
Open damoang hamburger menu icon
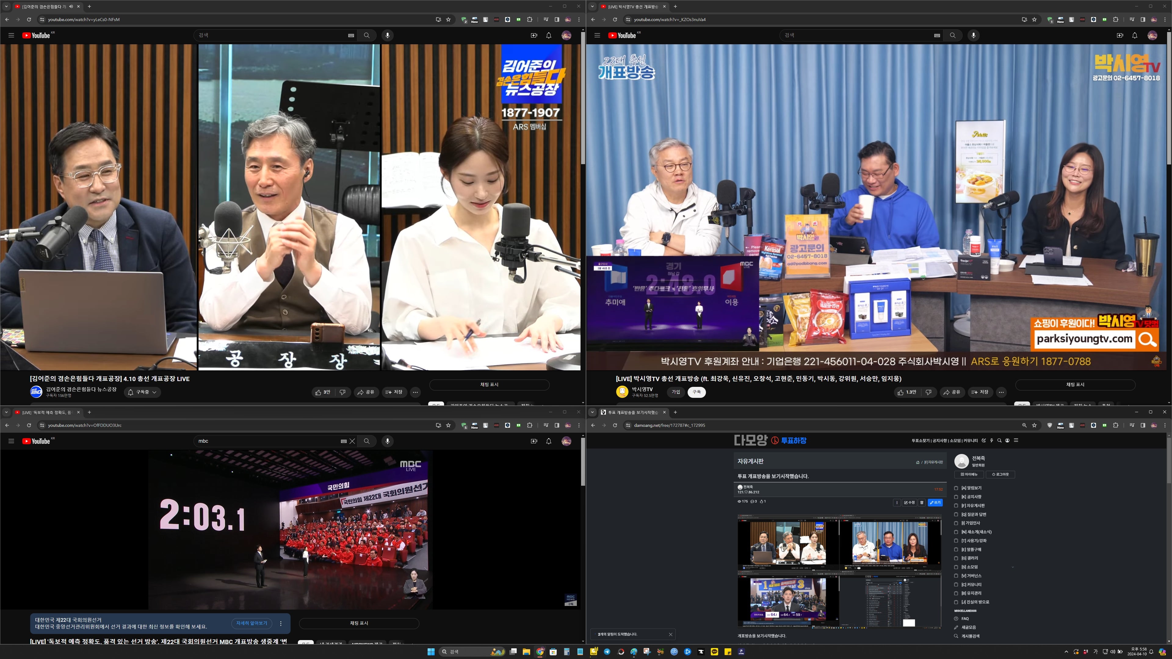point(1016,440)
